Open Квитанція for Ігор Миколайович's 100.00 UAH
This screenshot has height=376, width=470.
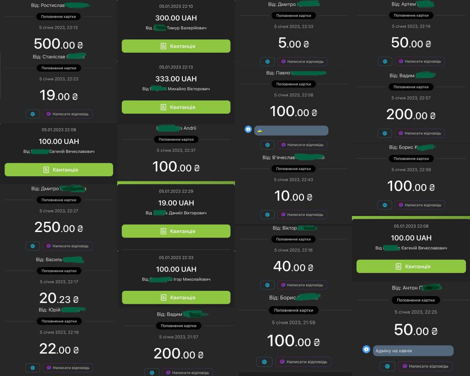176,298
